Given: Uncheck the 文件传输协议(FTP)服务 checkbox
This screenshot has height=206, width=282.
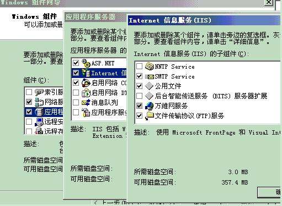Looking at the screenshot, I should point(140,115).
